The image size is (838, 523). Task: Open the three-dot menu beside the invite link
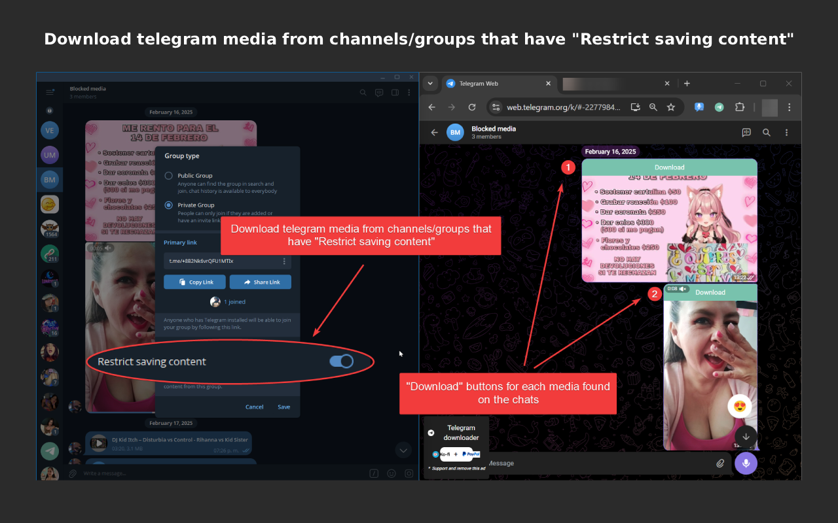pos(283,261)
